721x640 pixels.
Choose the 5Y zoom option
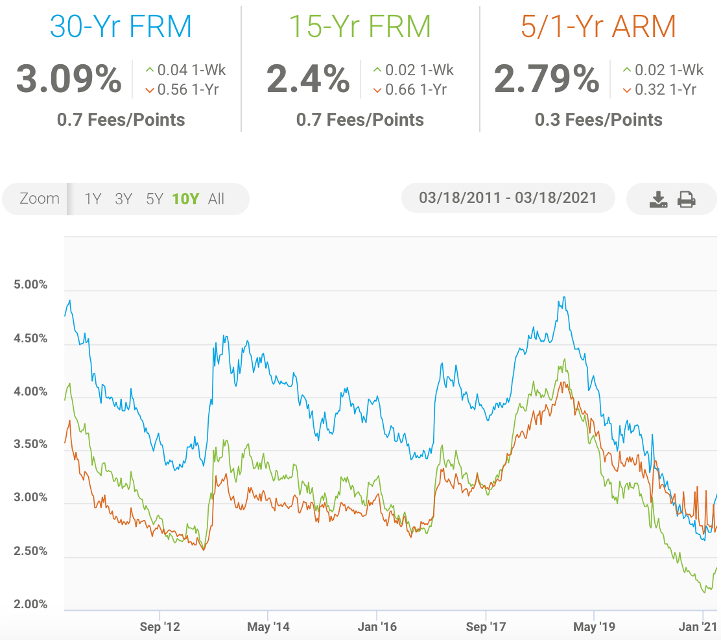pos(154,199)
